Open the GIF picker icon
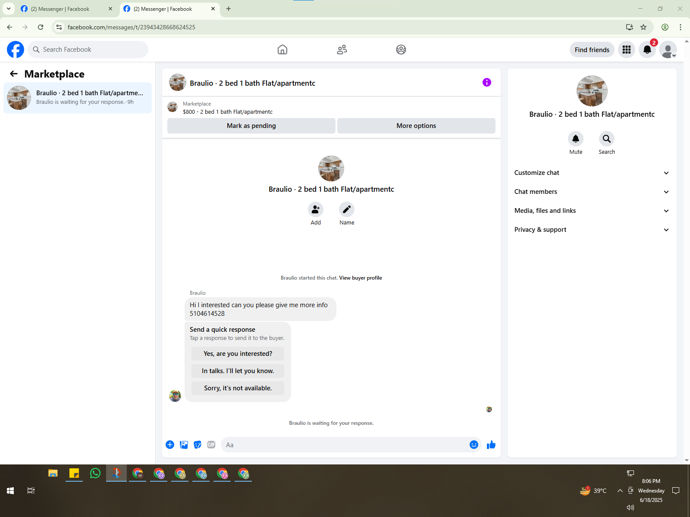 point(211,445)
